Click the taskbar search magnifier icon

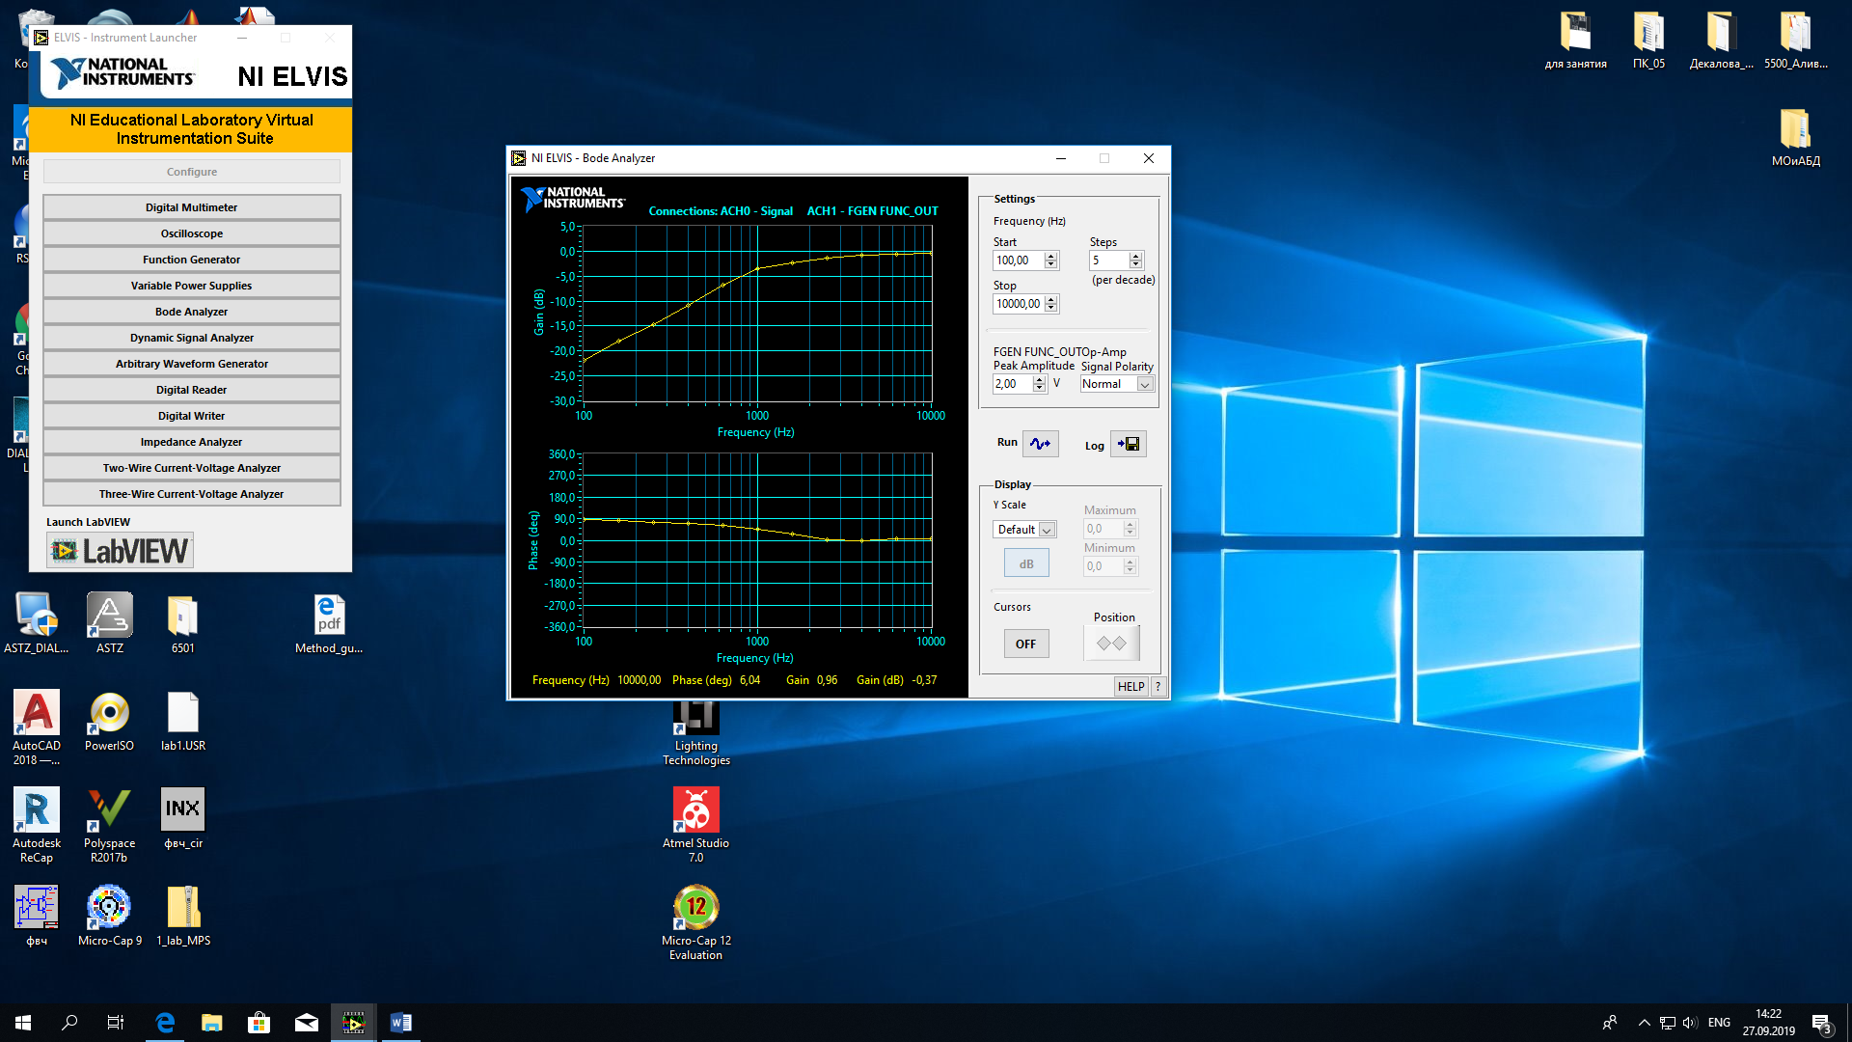click(69, 1023)
